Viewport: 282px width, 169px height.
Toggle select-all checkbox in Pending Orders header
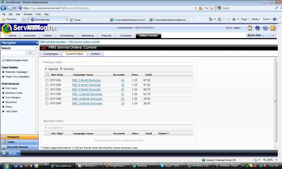pyautogui.click(x=47, y=75)
